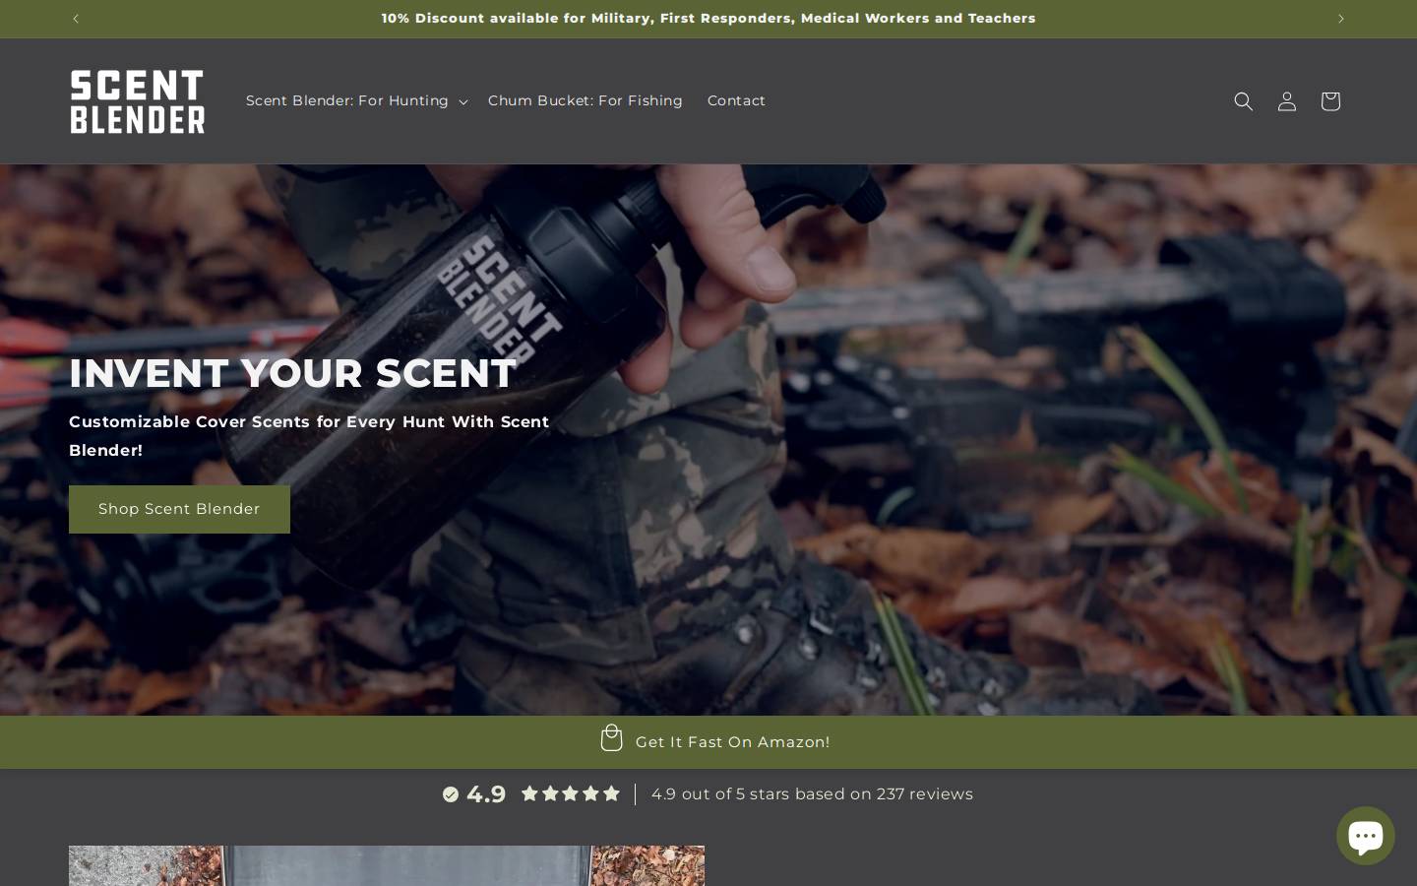Open the site search icon
This screenshot has width=1417, height=886.
coord(1244,101)
